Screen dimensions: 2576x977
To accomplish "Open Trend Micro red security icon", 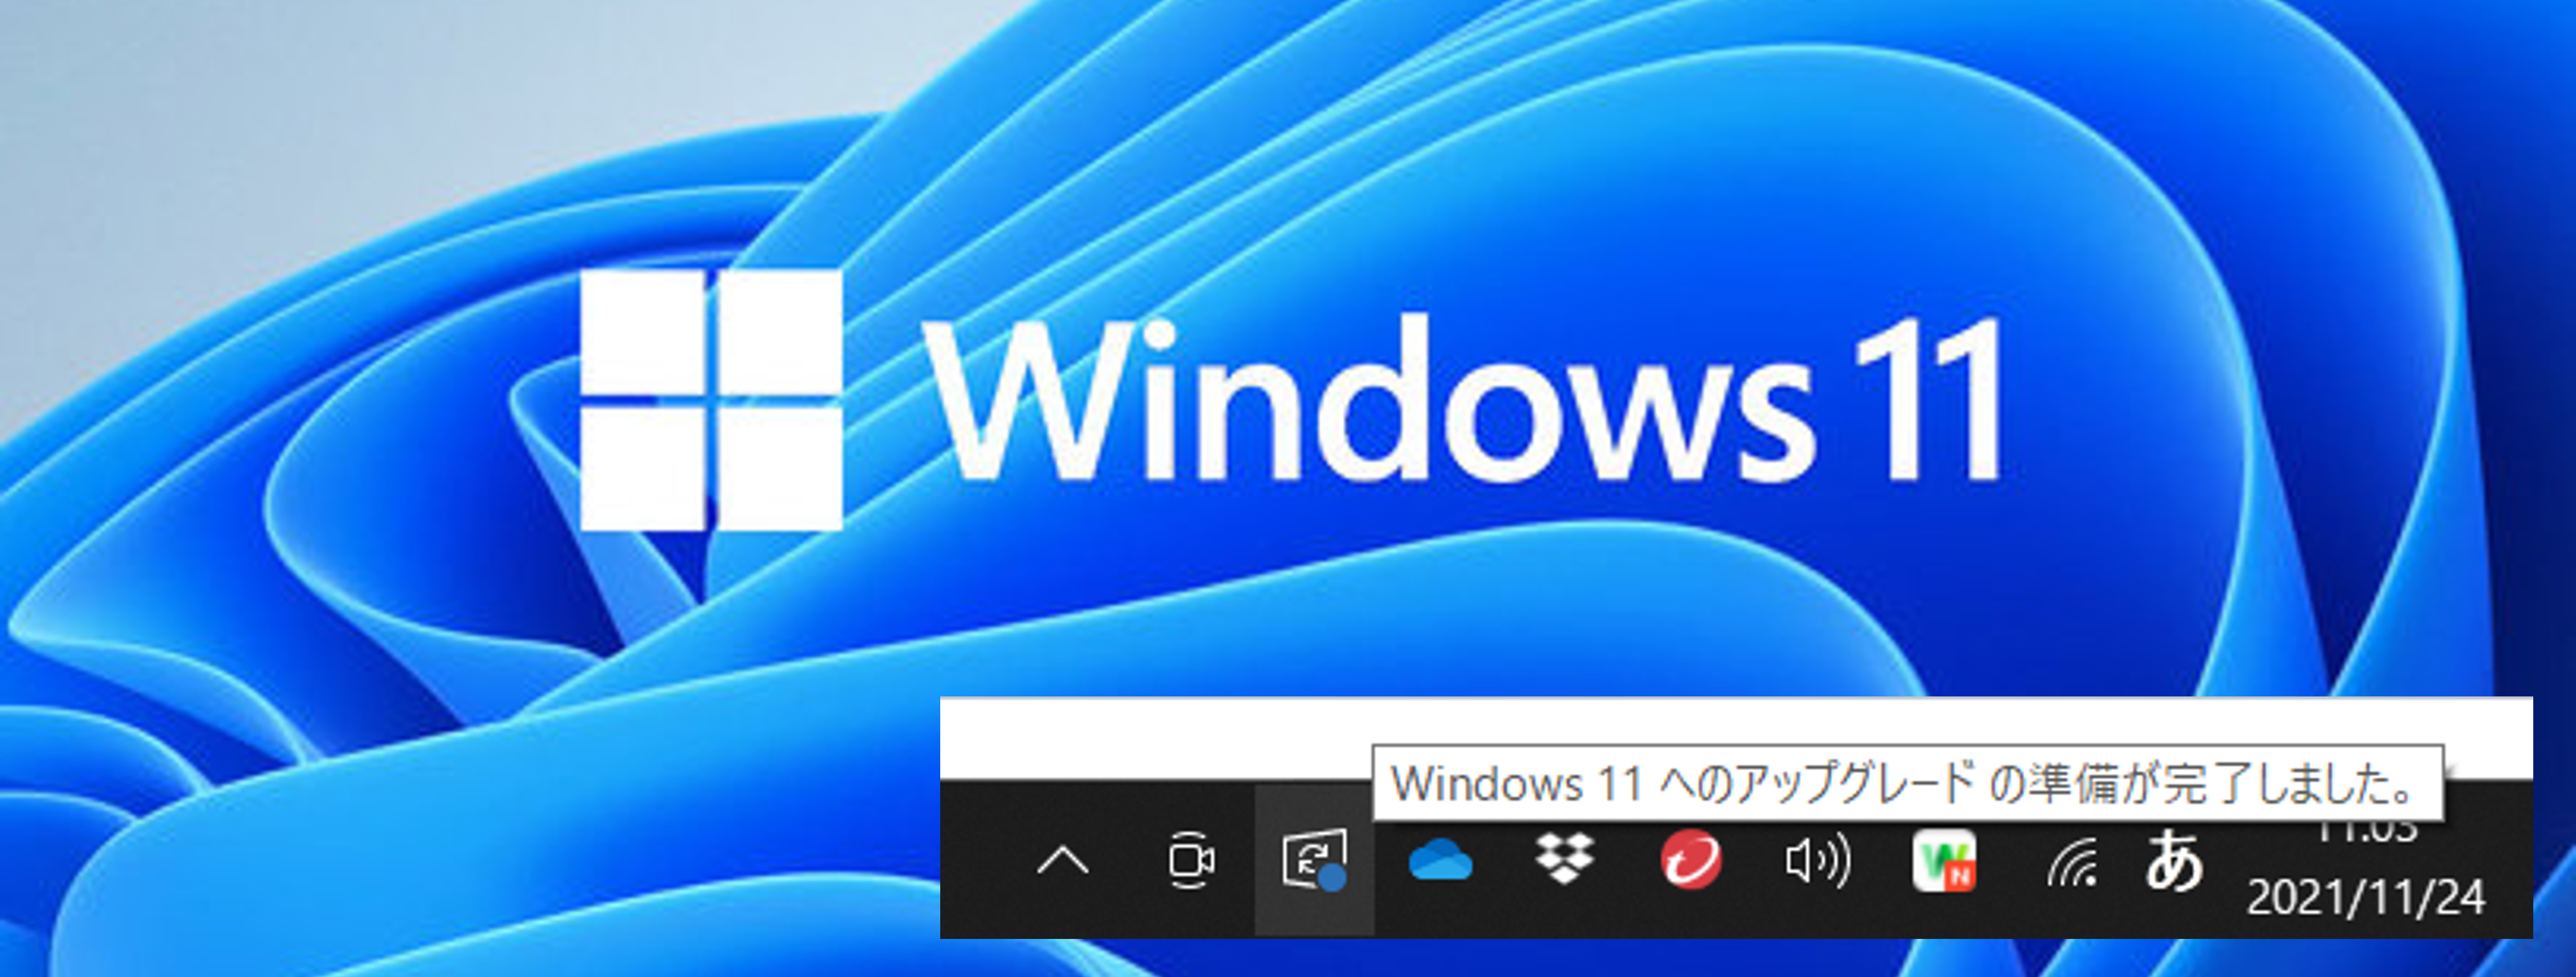I will point(1691,860).
